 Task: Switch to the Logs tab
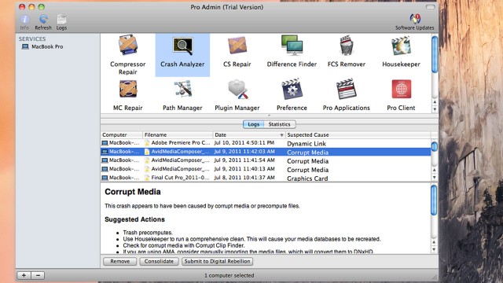(x=253, y=124)
